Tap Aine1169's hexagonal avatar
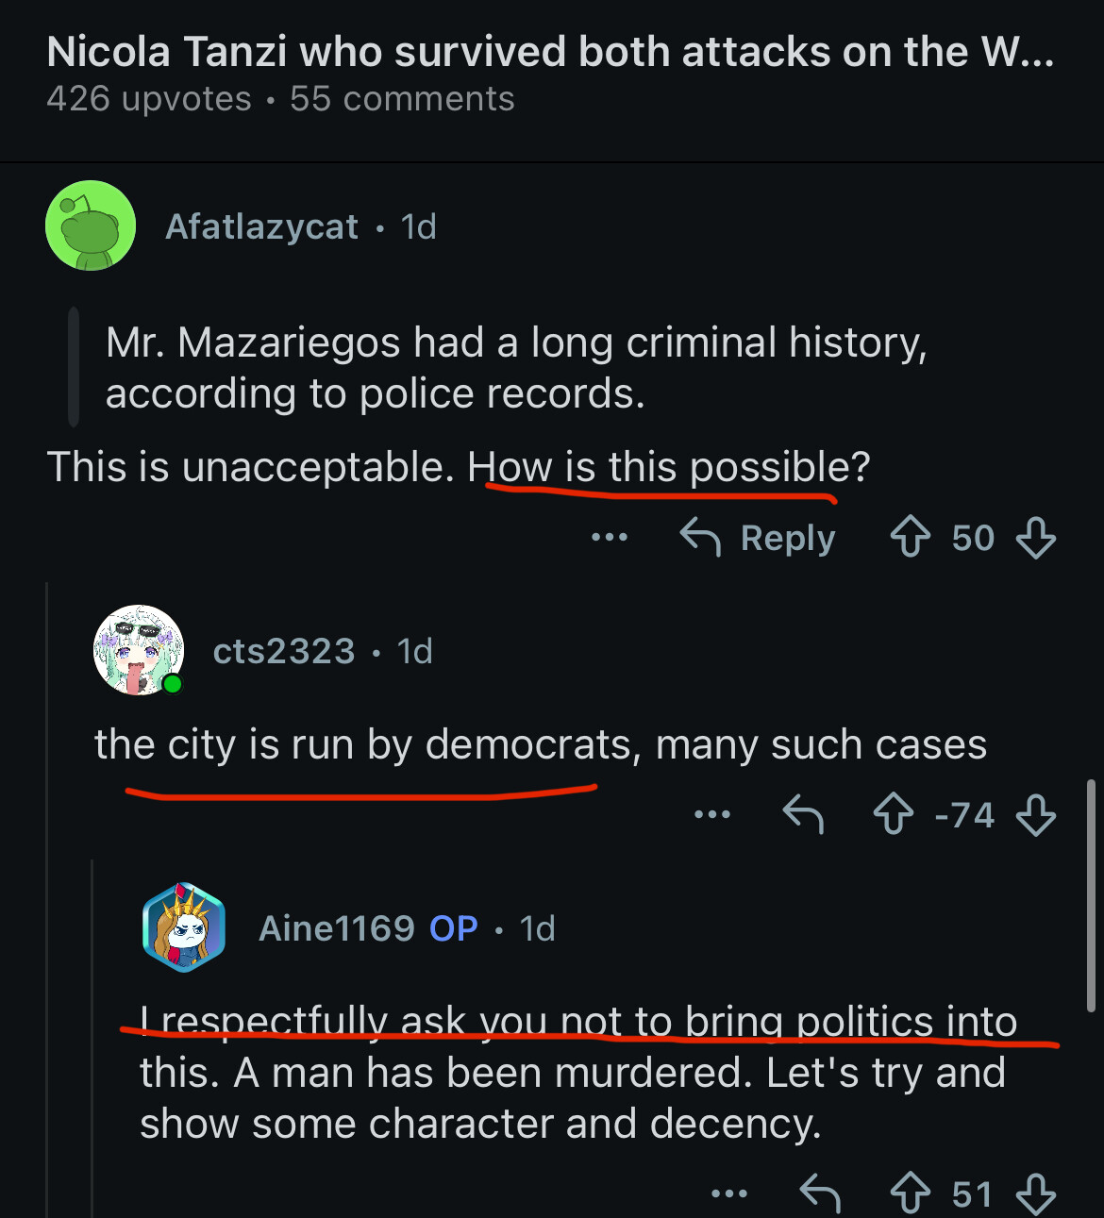The image size is (1104, 1218). tap(184, 927)
